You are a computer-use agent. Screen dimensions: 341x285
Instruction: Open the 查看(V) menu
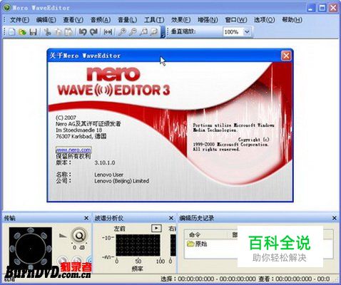[x=73, y=20]
